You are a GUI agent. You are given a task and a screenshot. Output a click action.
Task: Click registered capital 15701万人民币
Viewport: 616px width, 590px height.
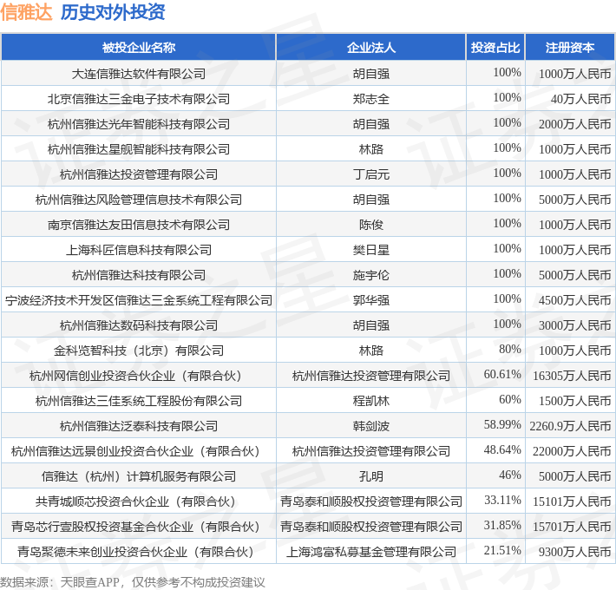coord(572,527)
